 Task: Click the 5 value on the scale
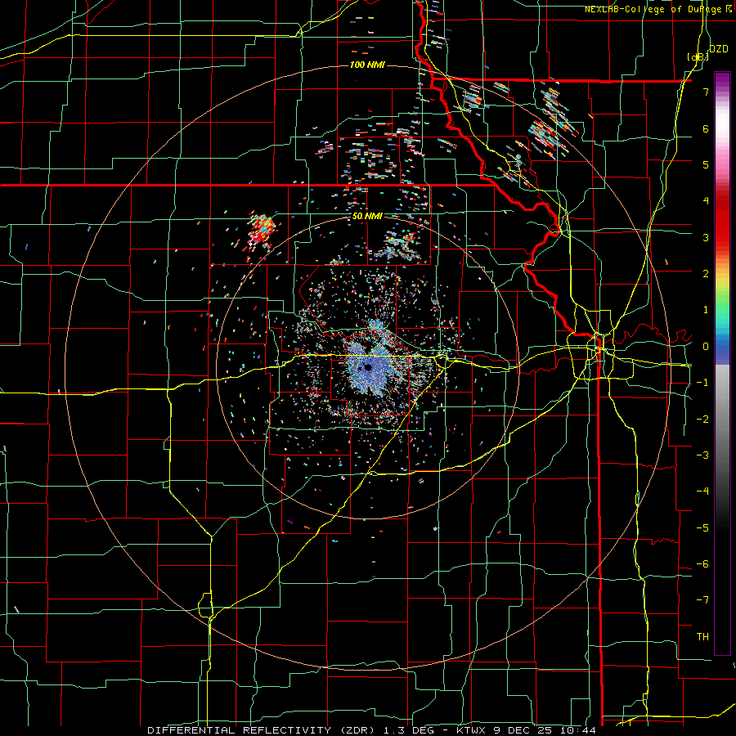point(706,164)
